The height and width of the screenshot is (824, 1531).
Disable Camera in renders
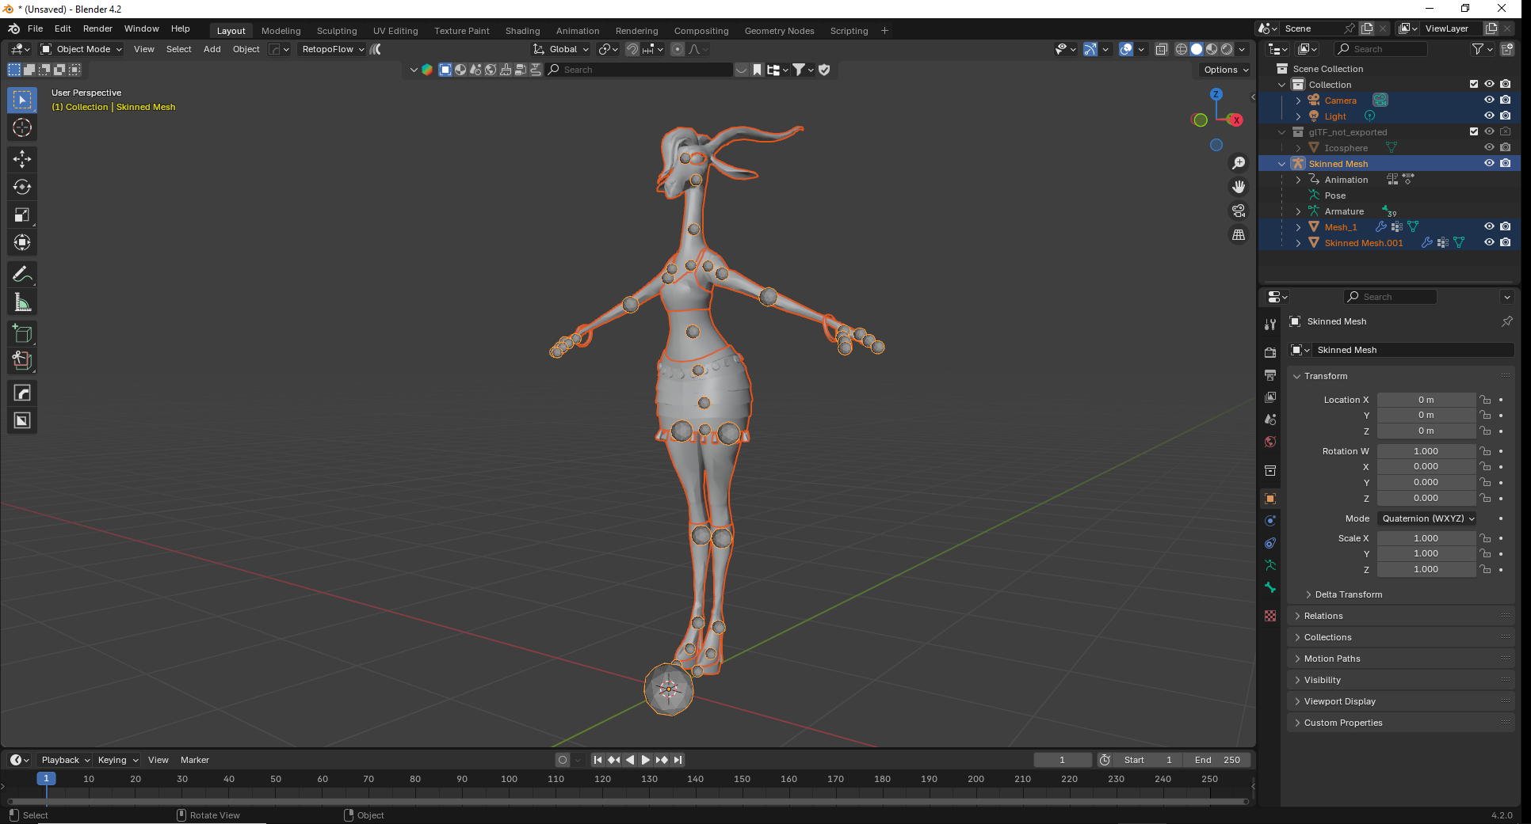click(1505, 100)
